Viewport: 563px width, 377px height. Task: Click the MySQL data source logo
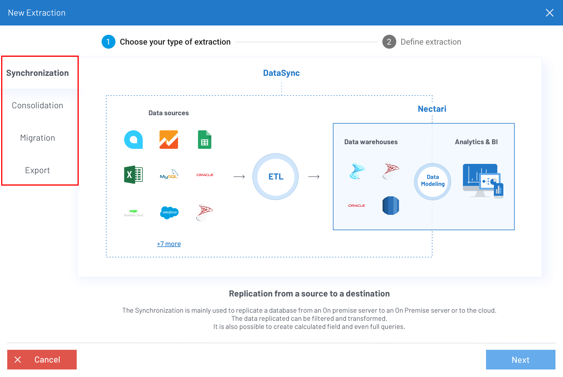[169, 175]
